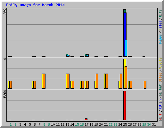This screenshot has width=164, height=128.
Task: Click the small red kB bar for day 17
Action: pyautogui.click(x=86, y=119)
